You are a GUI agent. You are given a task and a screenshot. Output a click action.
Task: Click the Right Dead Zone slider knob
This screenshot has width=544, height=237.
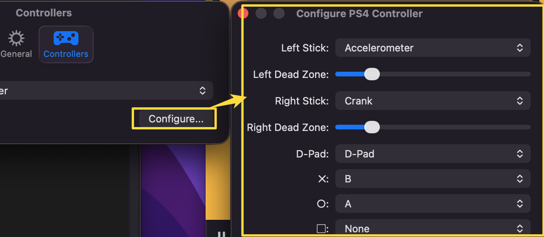tap(372, 127)
